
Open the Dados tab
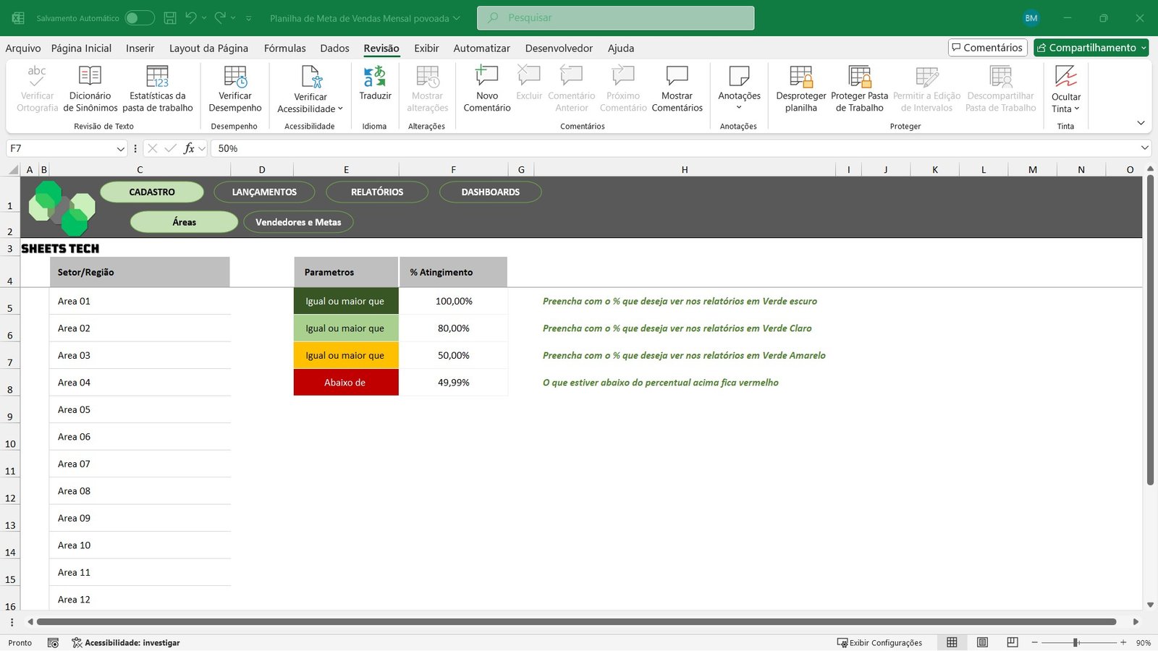(334, 48)
